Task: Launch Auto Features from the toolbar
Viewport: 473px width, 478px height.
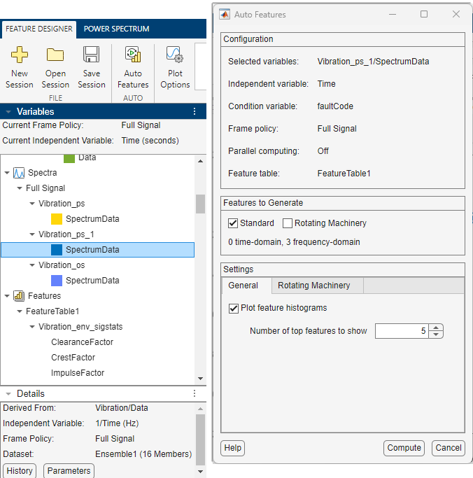Action: 133,55
